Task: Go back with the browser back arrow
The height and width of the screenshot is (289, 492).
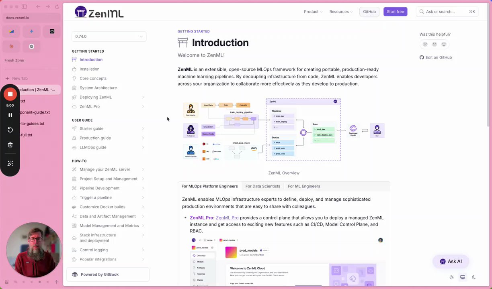Action: [x=38, y=7]
